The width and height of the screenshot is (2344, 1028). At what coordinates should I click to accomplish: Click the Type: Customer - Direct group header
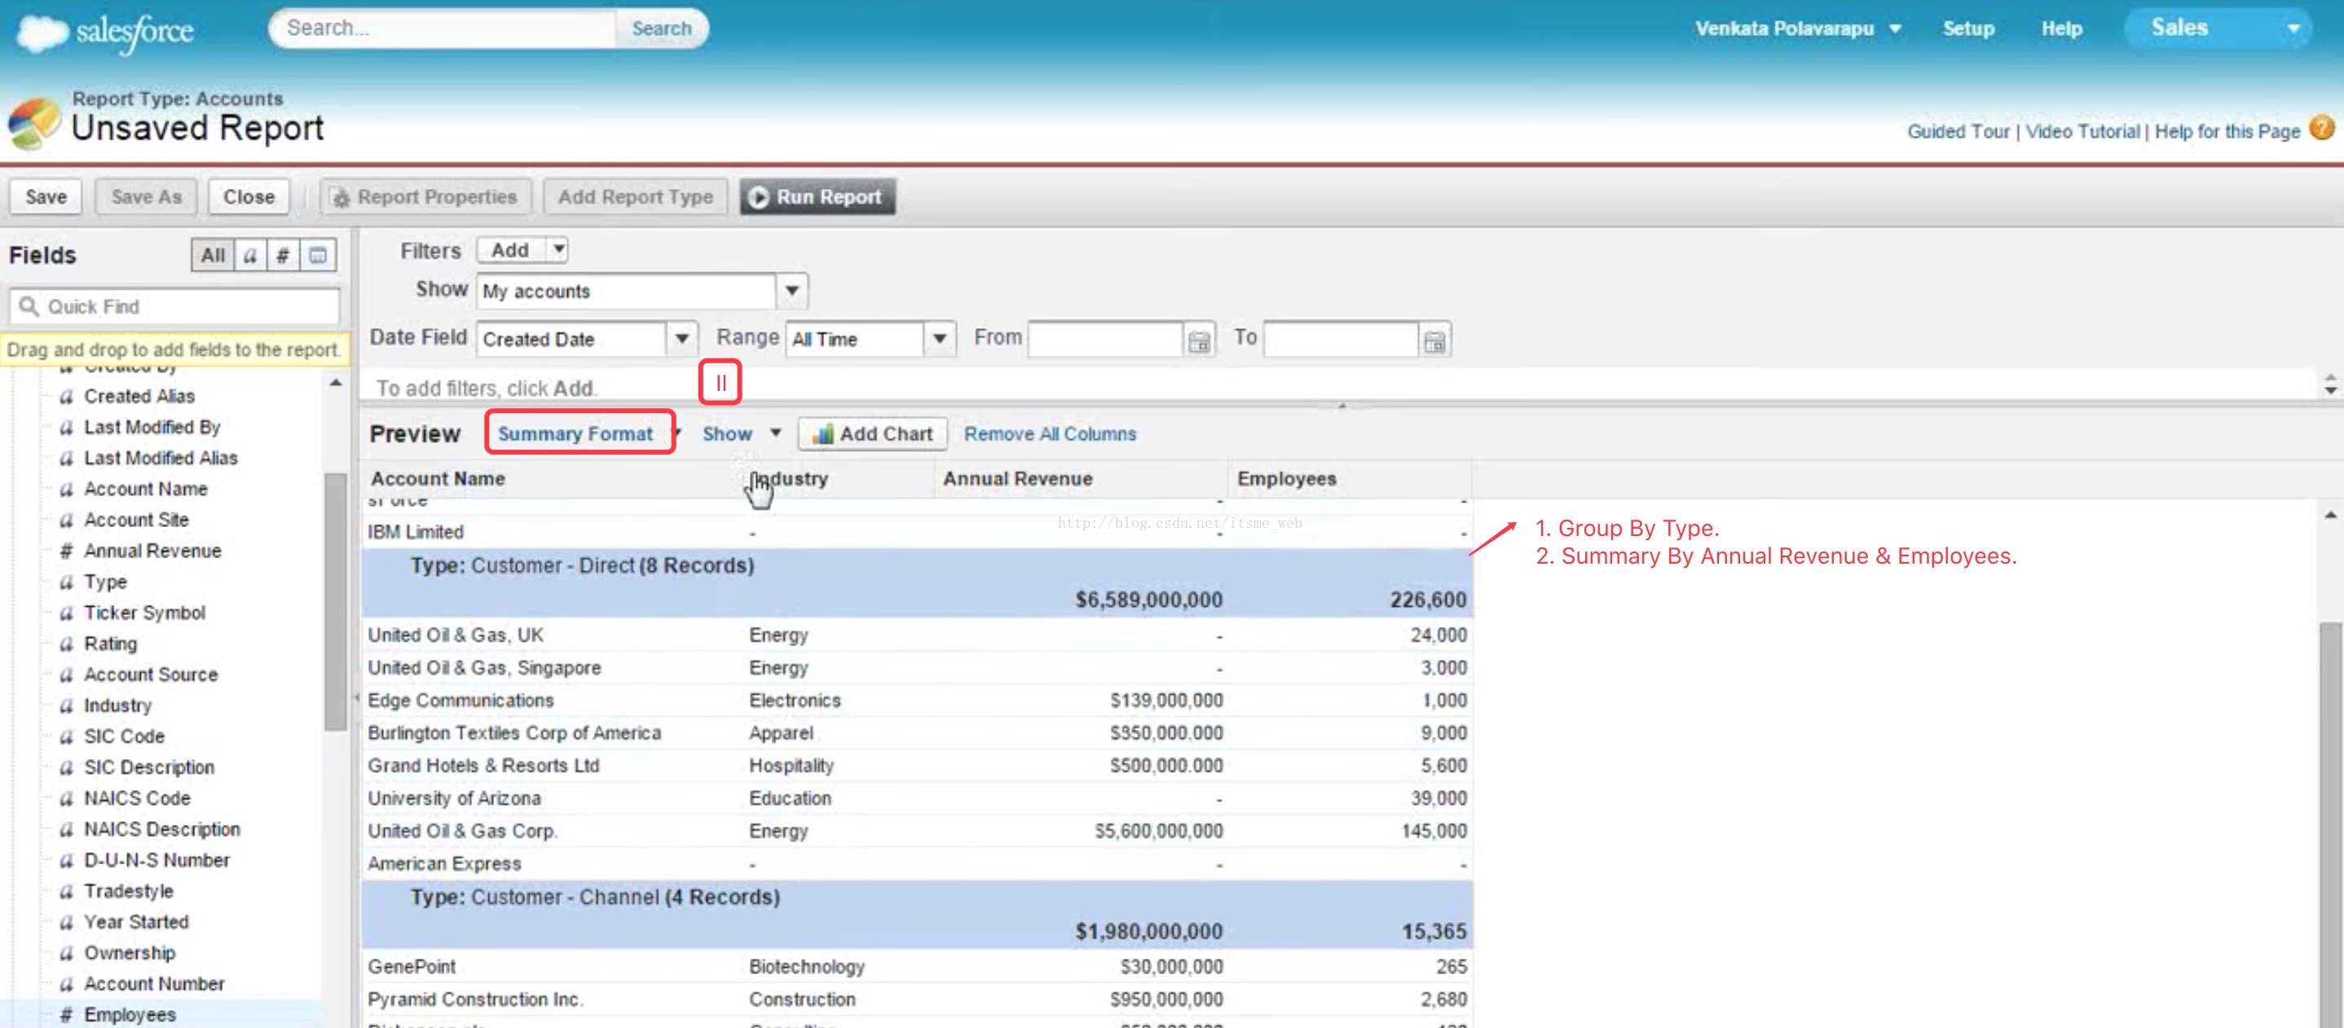point(916,582)
